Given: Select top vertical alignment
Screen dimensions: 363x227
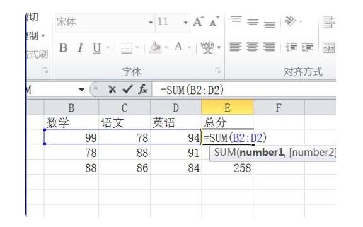Looking at the screenshot, I should tap(236, 20).
